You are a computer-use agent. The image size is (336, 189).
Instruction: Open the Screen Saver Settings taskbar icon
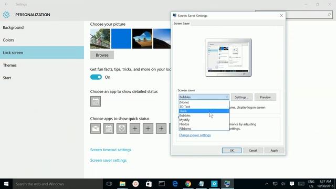click(227, 184)
